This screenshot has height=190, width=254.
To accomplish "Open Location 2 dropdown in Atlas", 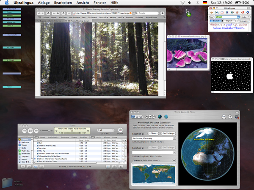I will [174, 152].
